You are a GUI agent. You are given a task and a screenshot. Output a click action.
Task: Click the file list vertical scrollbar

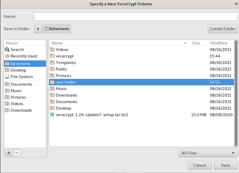236,93
